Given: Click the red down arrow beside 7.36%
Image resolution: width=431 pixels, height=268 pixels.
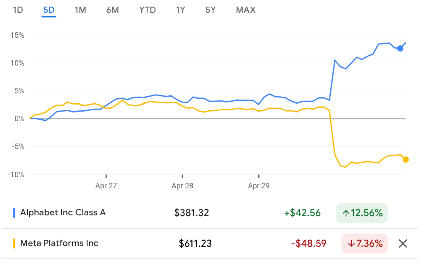Looking at the screenshot, I should tap(351, 244).
